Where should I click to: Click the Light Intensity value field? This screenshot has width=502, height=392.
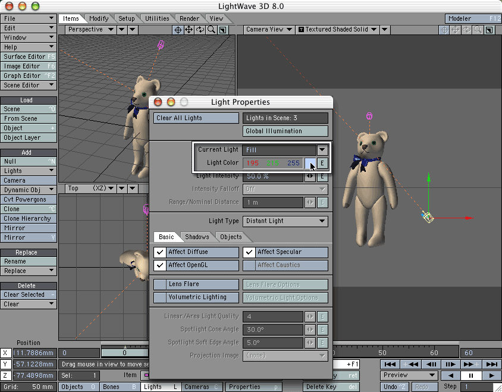point(273,177)
